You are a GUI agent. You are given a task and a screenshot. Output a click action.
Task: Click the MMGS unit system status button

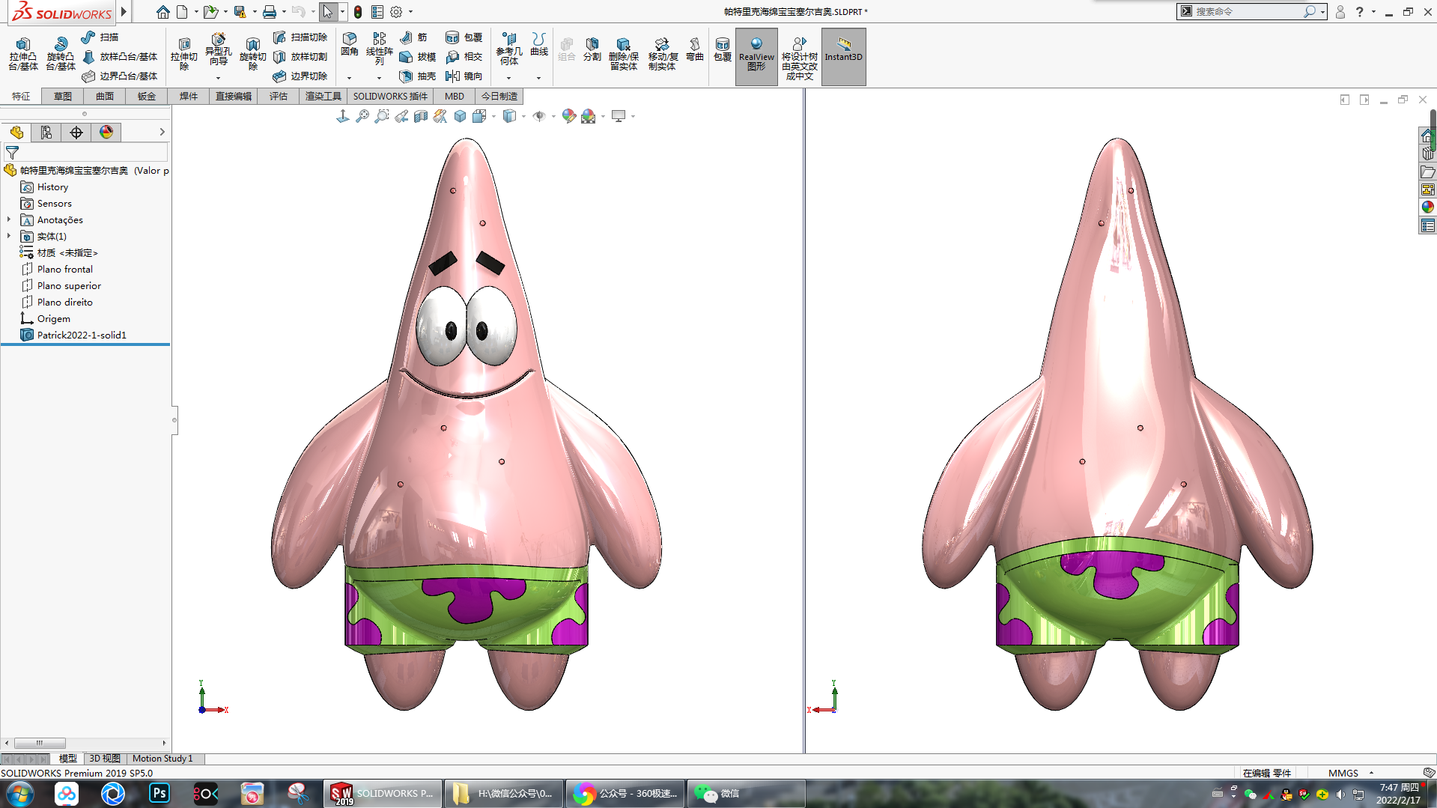point(1343,773)
